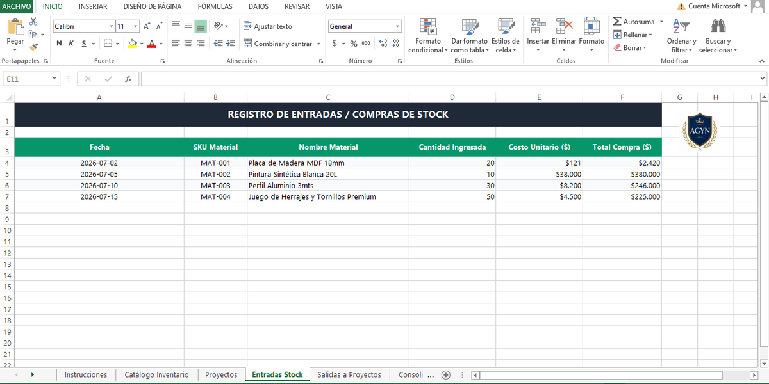Viewport: 769px width, 384px height.
Task: Open the Borrar clear dropdown
Action: [630, 47]
